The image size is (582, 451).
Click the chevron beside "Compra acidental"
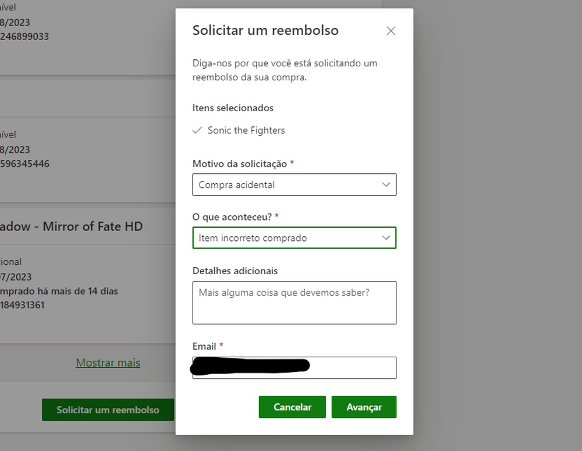point(386,184)
